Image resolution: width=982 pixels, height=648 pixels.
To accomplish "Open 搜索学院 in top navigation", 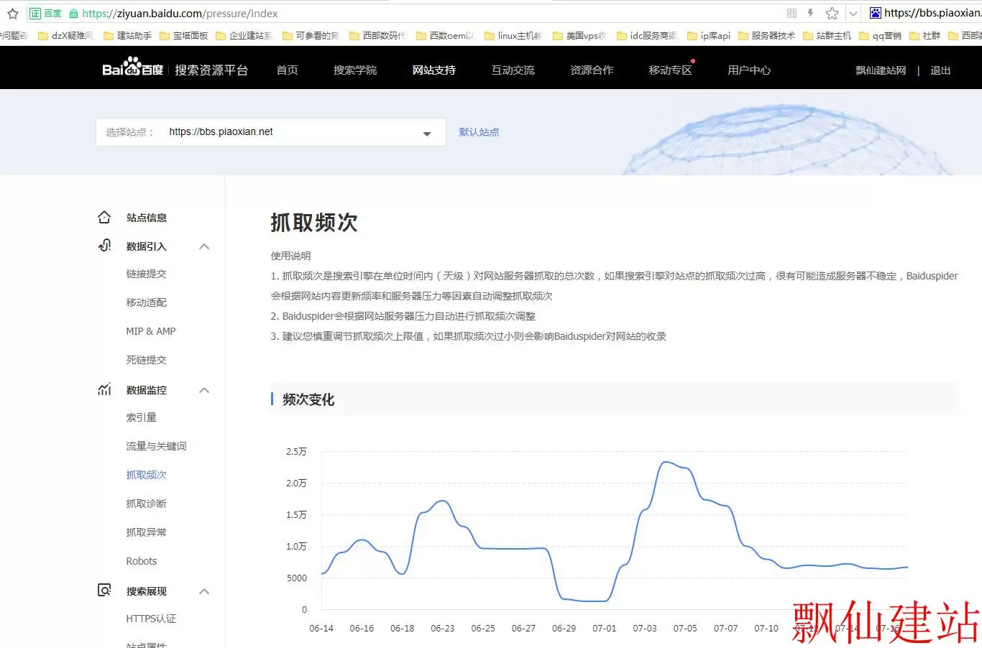I will 354,70.
